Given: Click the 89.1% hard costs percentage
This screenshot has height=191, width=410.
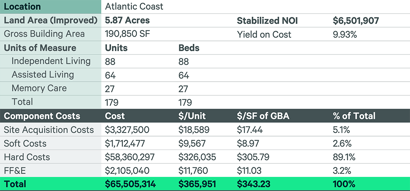Looking at the screenshot, I should click(344, 157).
